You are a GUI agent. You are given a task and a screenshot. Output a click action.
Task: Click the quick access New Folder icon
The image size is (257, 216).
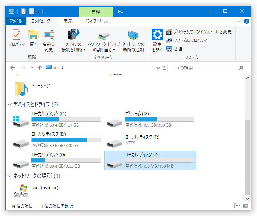[x=32, y=11]
